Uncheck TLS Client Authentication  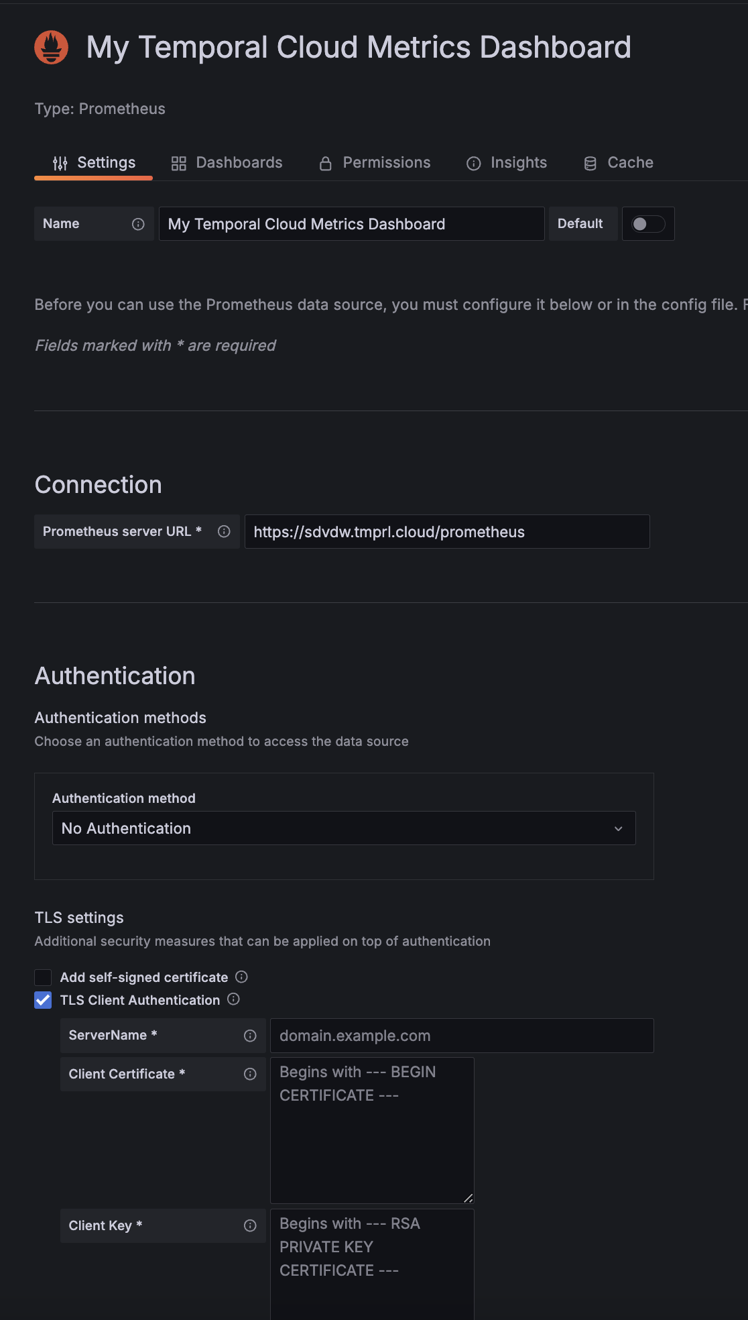(x=43, y=1000)
